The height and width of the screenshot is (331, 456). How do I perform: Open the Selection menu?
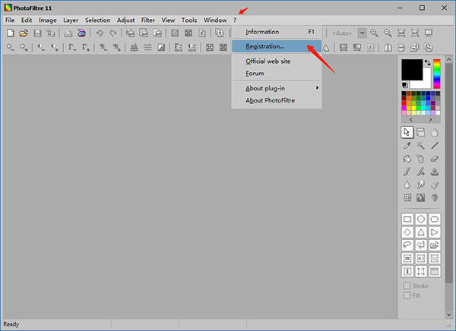tap(97, 20)
